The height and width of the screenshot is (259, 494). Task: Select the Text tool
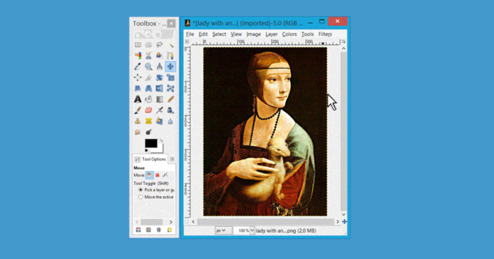[138, 99]
